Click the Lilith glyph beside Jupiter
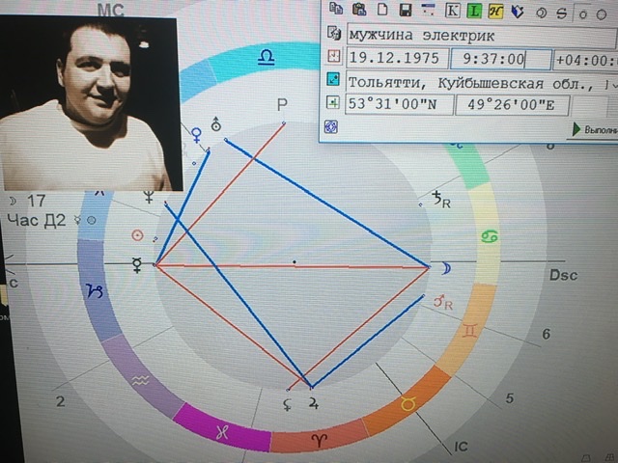Screen dimensions: 618x463 coord(288,404)
